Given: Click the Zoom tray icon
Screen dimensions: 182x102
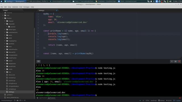Looking at the screenshot, I should click(157, 1).
